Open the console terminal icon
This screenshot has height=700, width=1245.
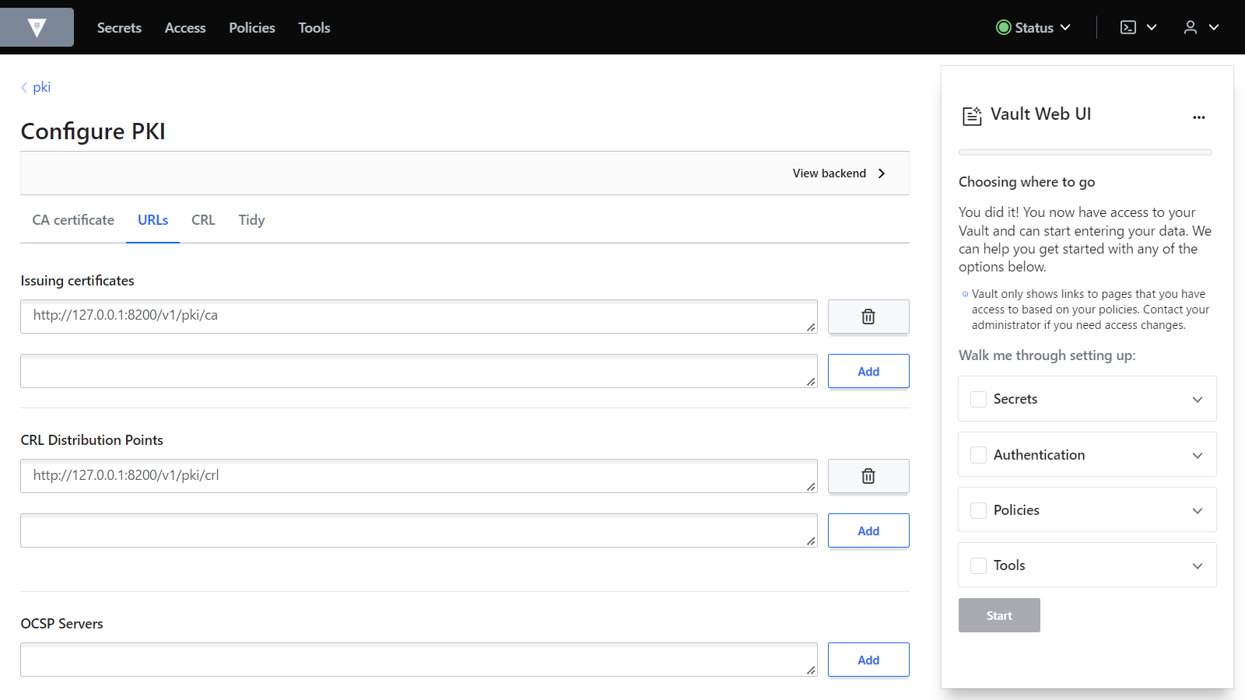click(x=1128, y=27)
